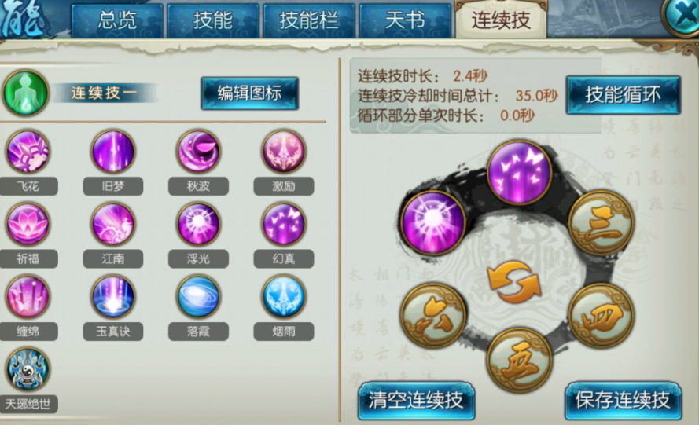Viewport: 699px width, 425px height.
Task: Select the 祈福 lotus skill icon
Action: coord(28,225)
